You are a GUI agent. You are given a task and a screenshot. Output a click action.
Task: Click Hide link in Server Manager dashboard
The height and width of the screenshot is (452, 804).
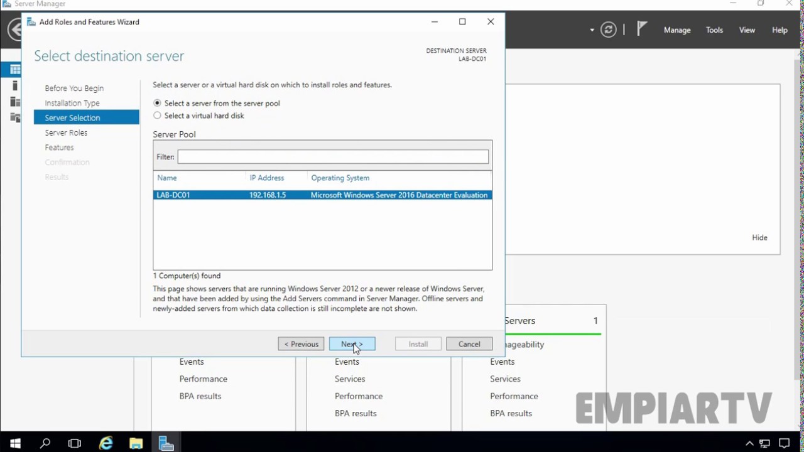pos(759,237)
